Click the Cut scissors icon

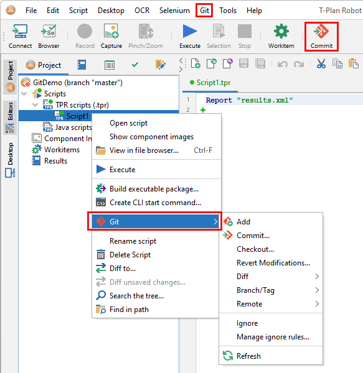tap(321, 64)
